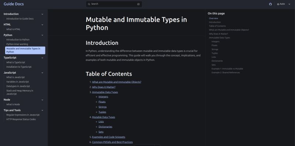Collapse the Tips and Tools section
Image resolution: width=295 pixels, height=146 pixels.
pyautogui.click(x=42, y=110)
